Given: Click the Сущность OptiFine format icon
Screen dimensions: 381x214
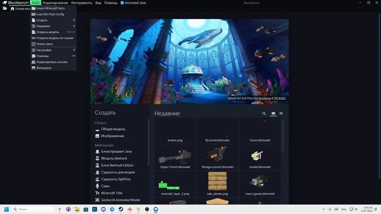Looking at the screenshot, I should [x=97, y=179].
